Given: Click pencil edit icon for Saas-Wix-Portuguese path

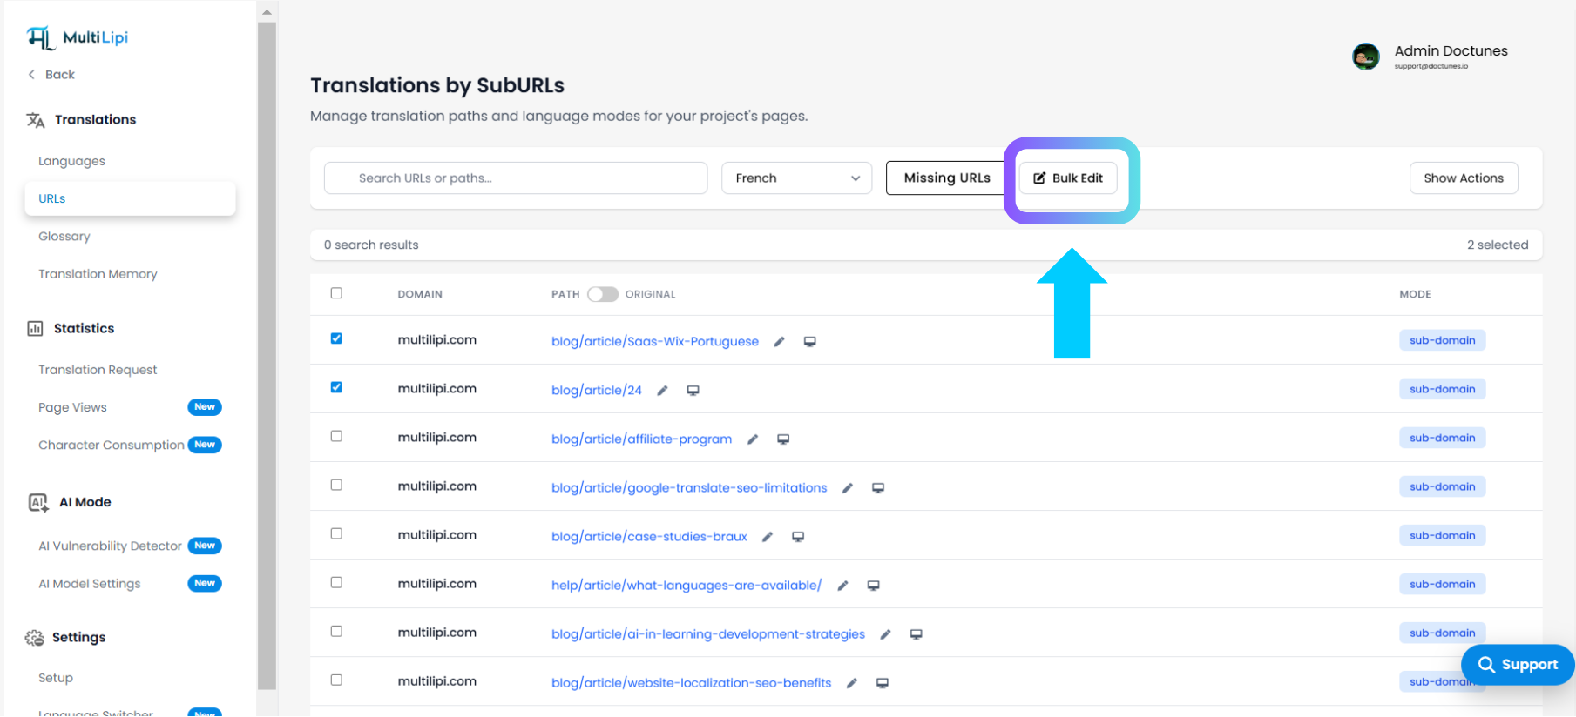Looking at the screenshot, I should point(779,342).
